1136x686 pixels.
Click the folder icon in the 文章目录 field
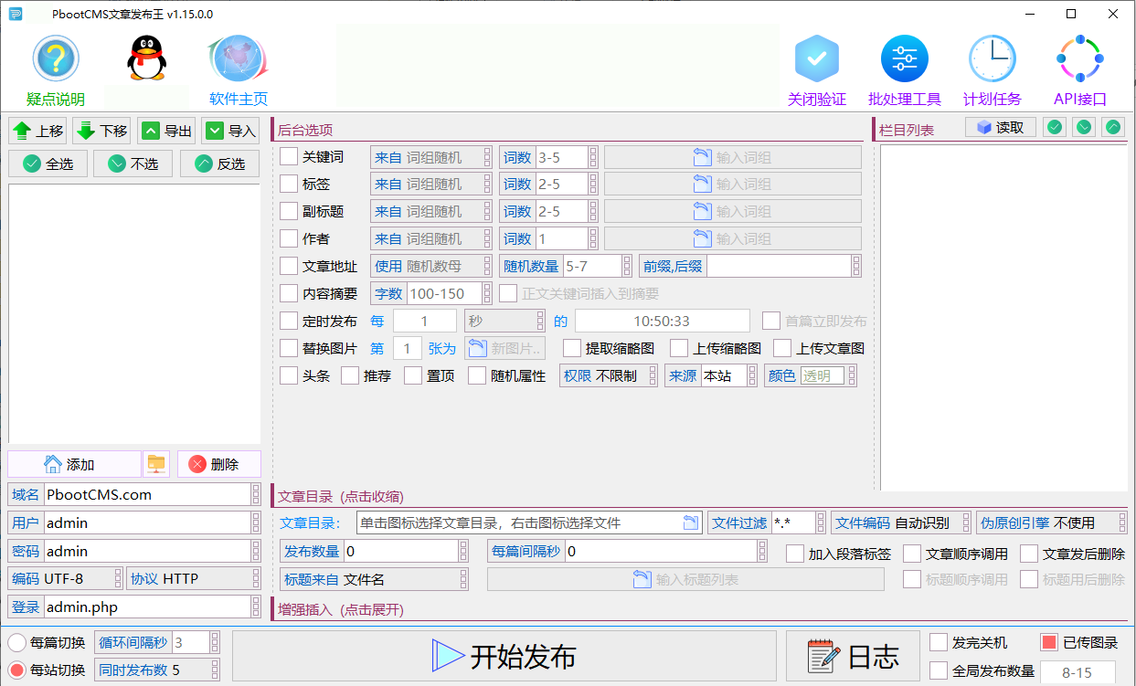(691, 522)
